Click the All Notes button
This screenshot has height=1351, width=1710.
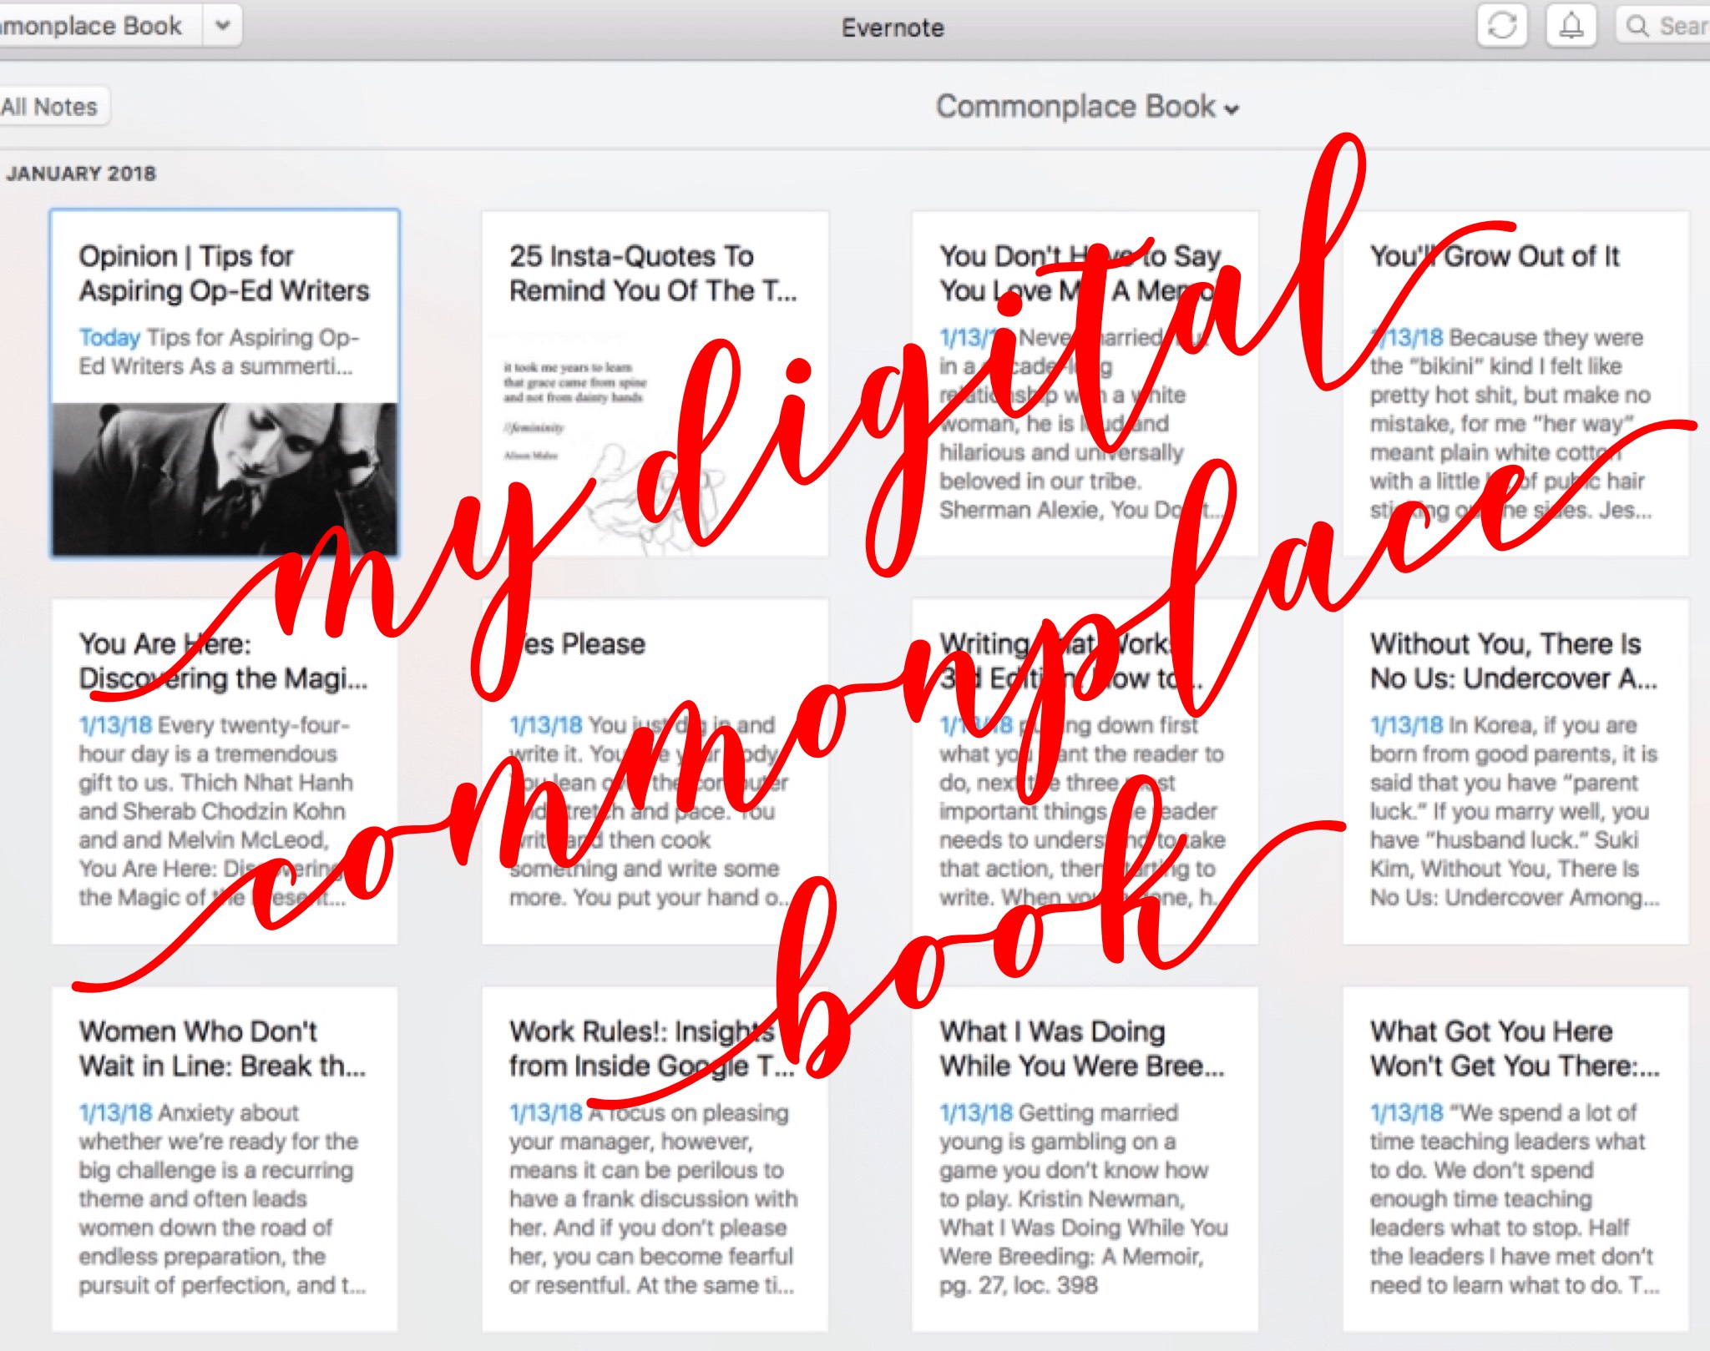coord(50,106)
